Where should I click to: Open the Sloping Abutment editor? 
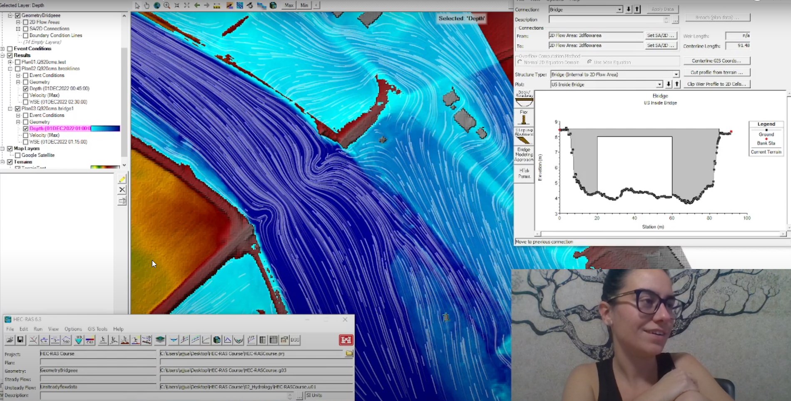click(x=524, y=136)
